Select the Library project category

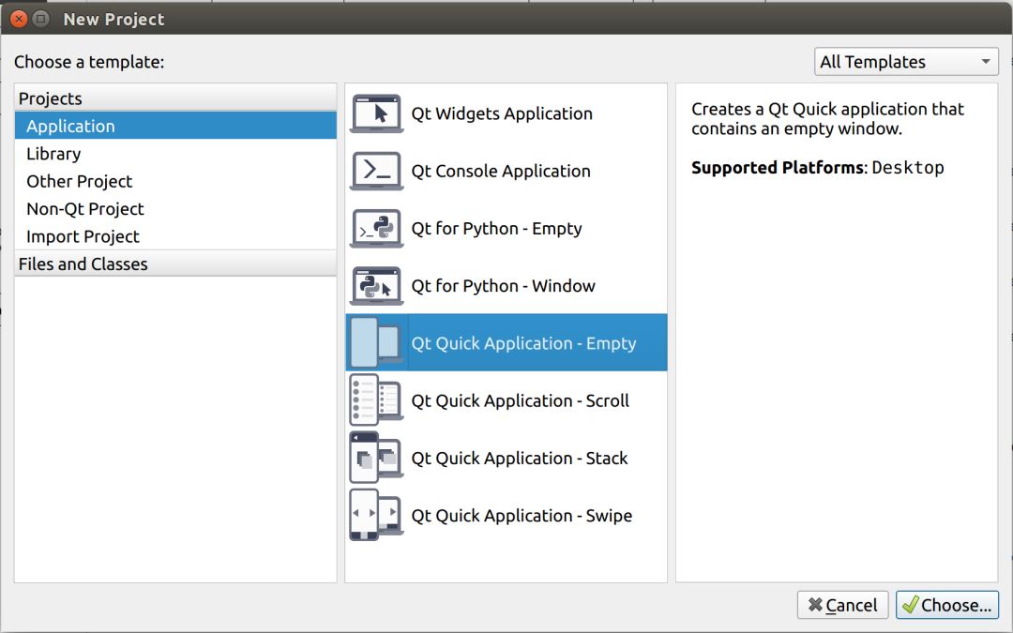pyautogui.click(x=53, y=154)
